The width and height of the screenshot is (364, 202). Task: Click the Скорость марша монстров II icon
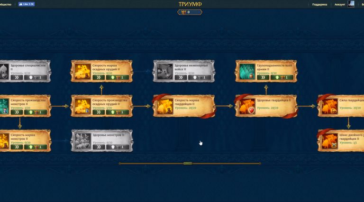coord(4,141)
